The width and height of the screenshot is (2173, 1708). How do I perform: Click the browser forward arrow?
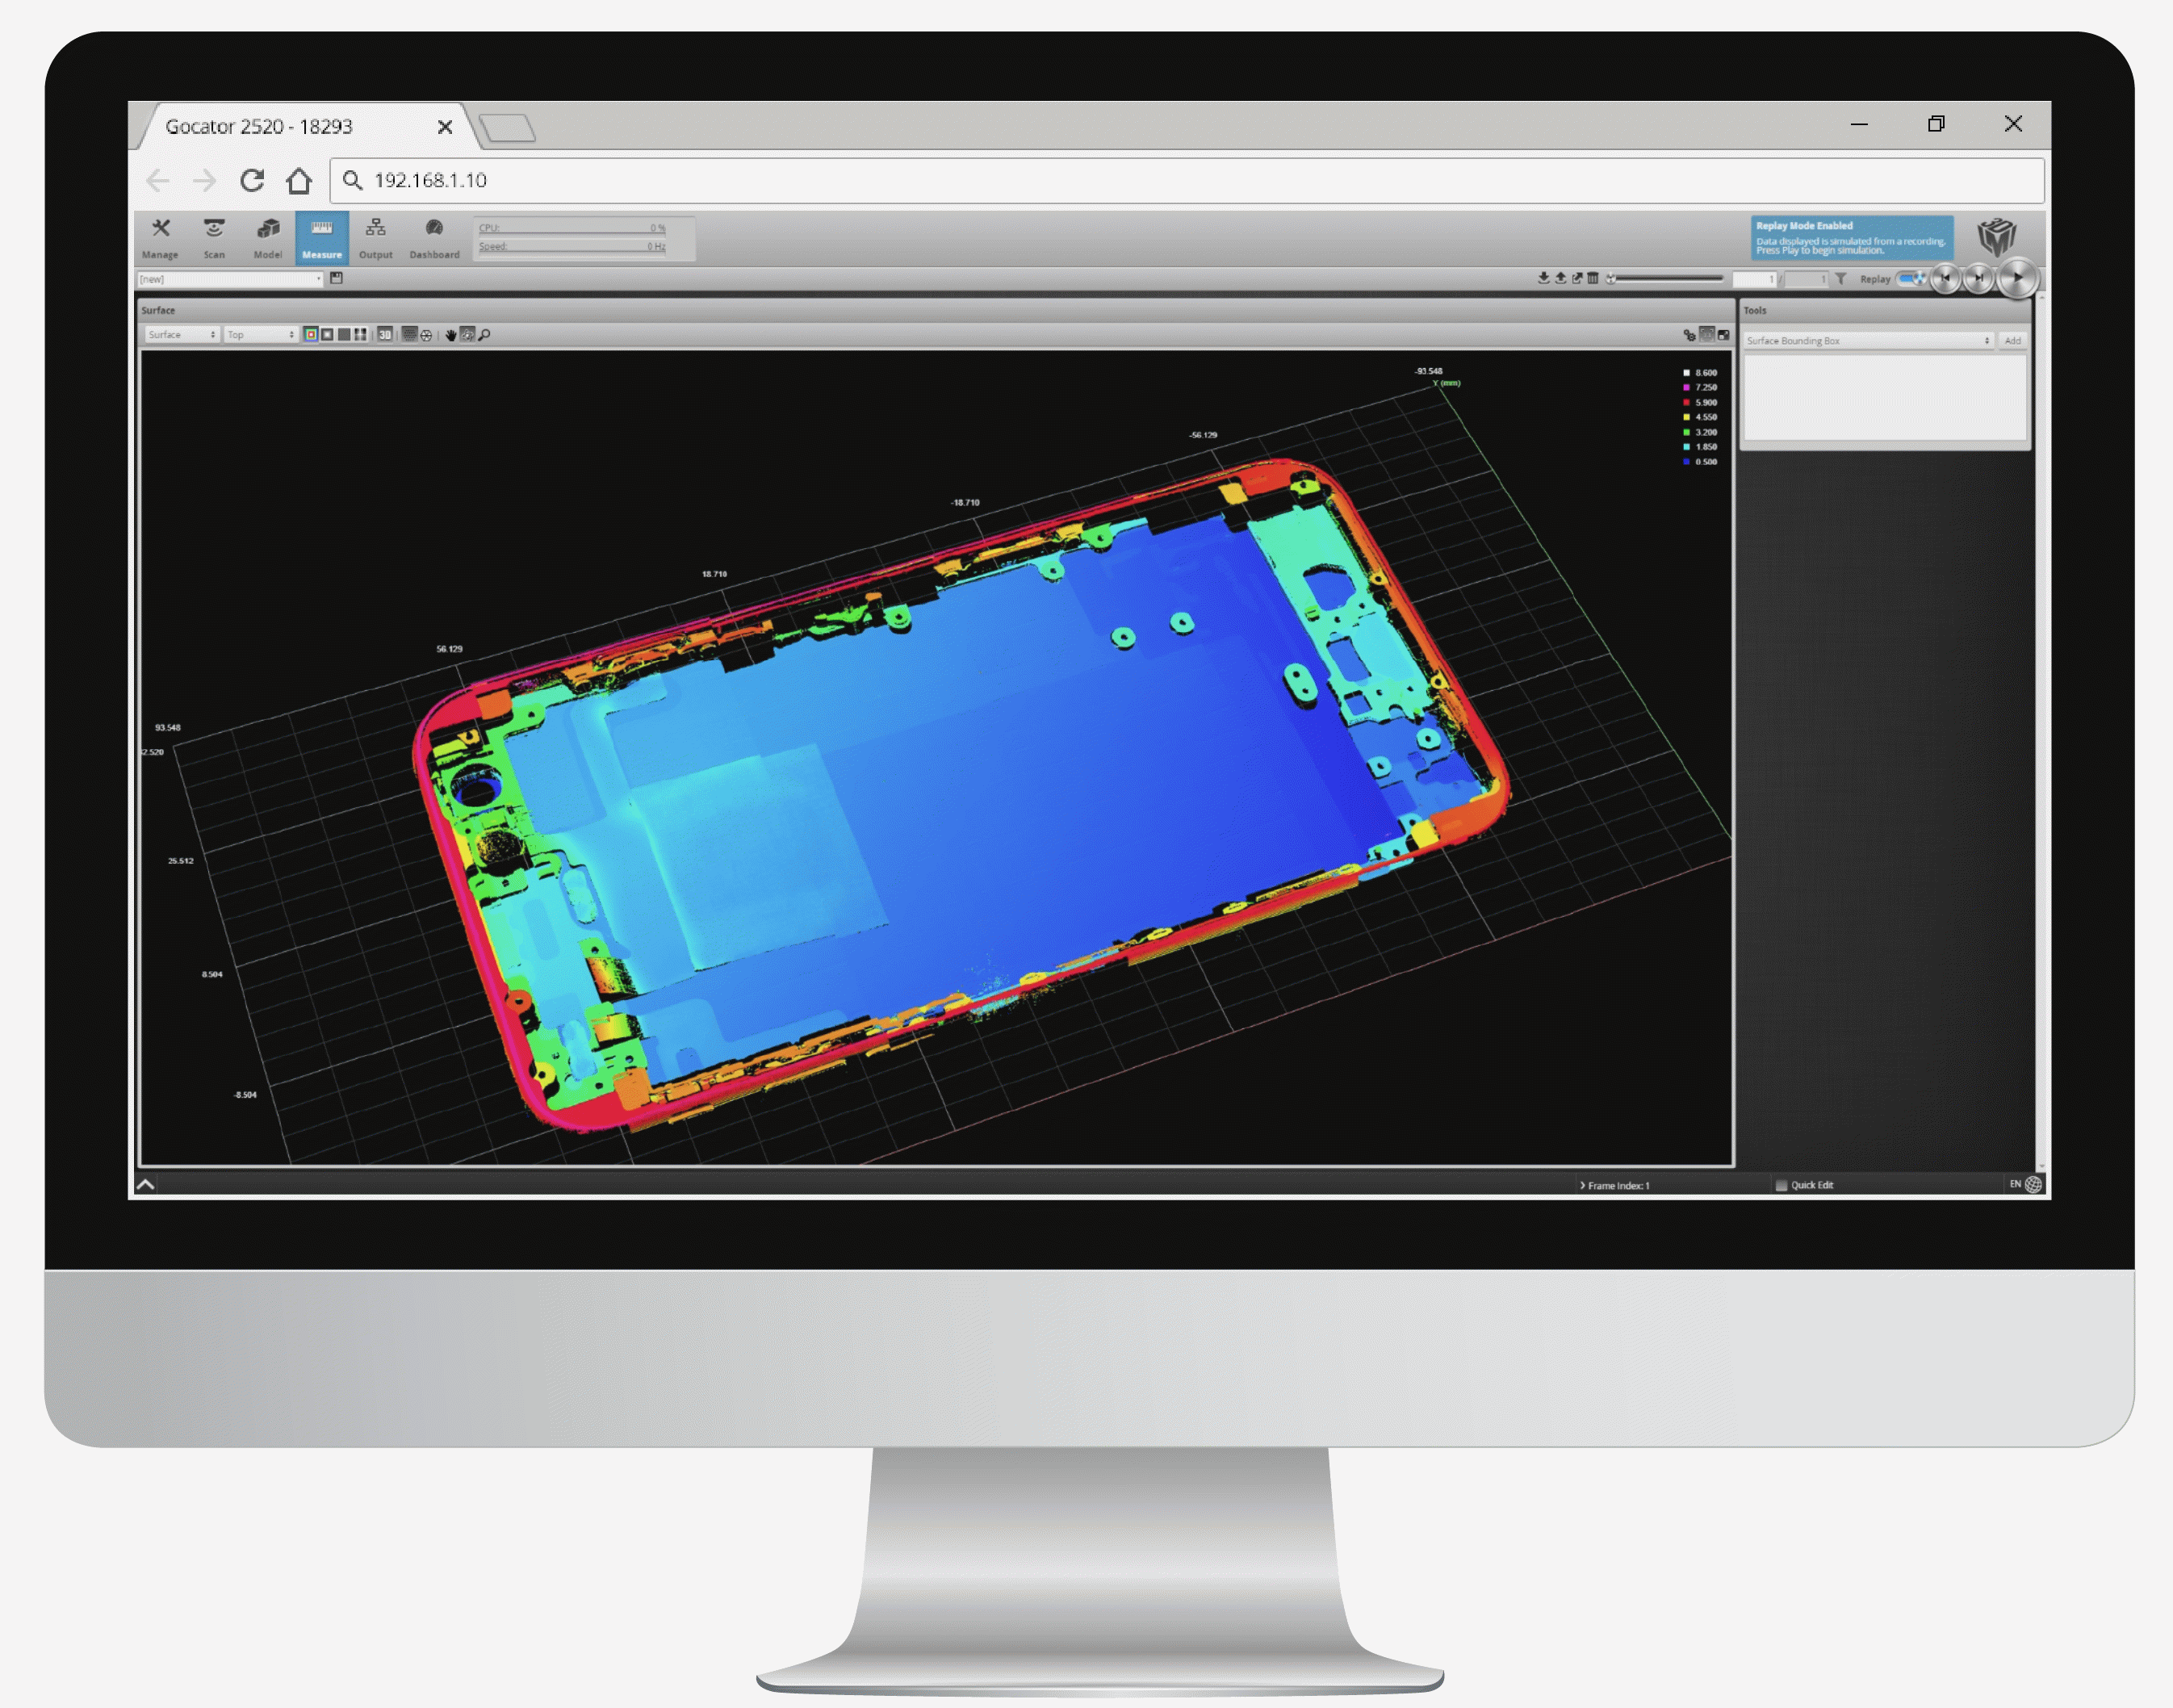pyautogui.click(x=205, y=180)
